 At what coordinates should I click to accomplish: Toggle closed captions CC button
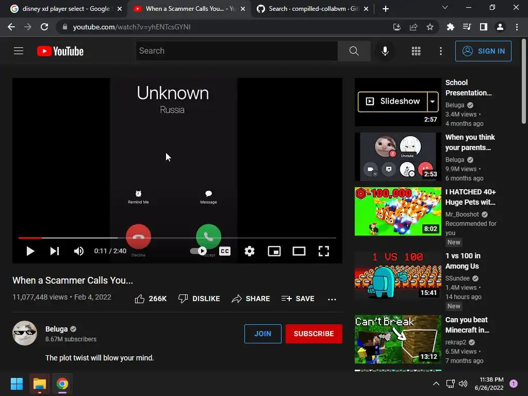225,251
